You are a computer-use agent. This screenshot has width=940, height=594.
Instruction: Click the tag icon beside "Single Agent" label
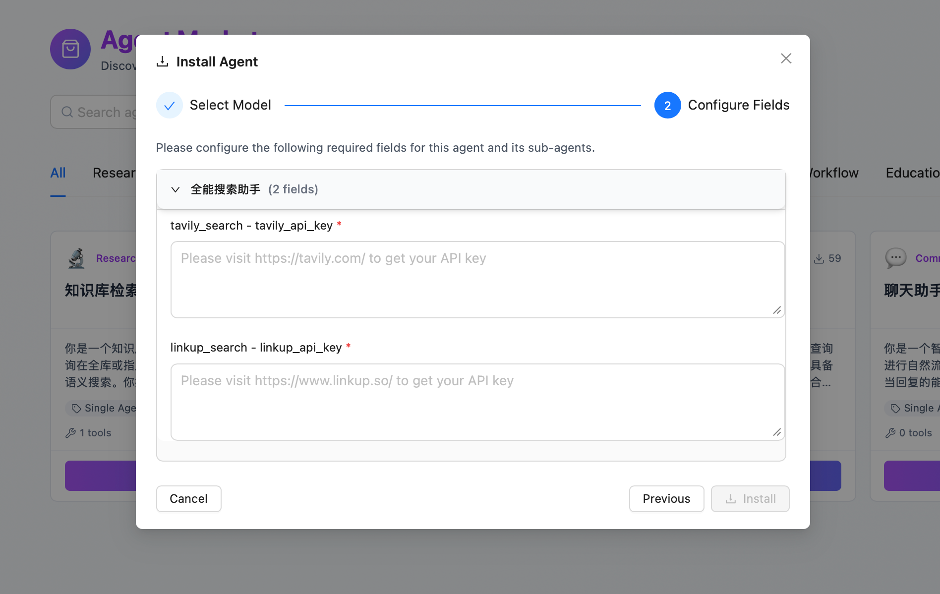pyautogui.click(x=76, y=408)
